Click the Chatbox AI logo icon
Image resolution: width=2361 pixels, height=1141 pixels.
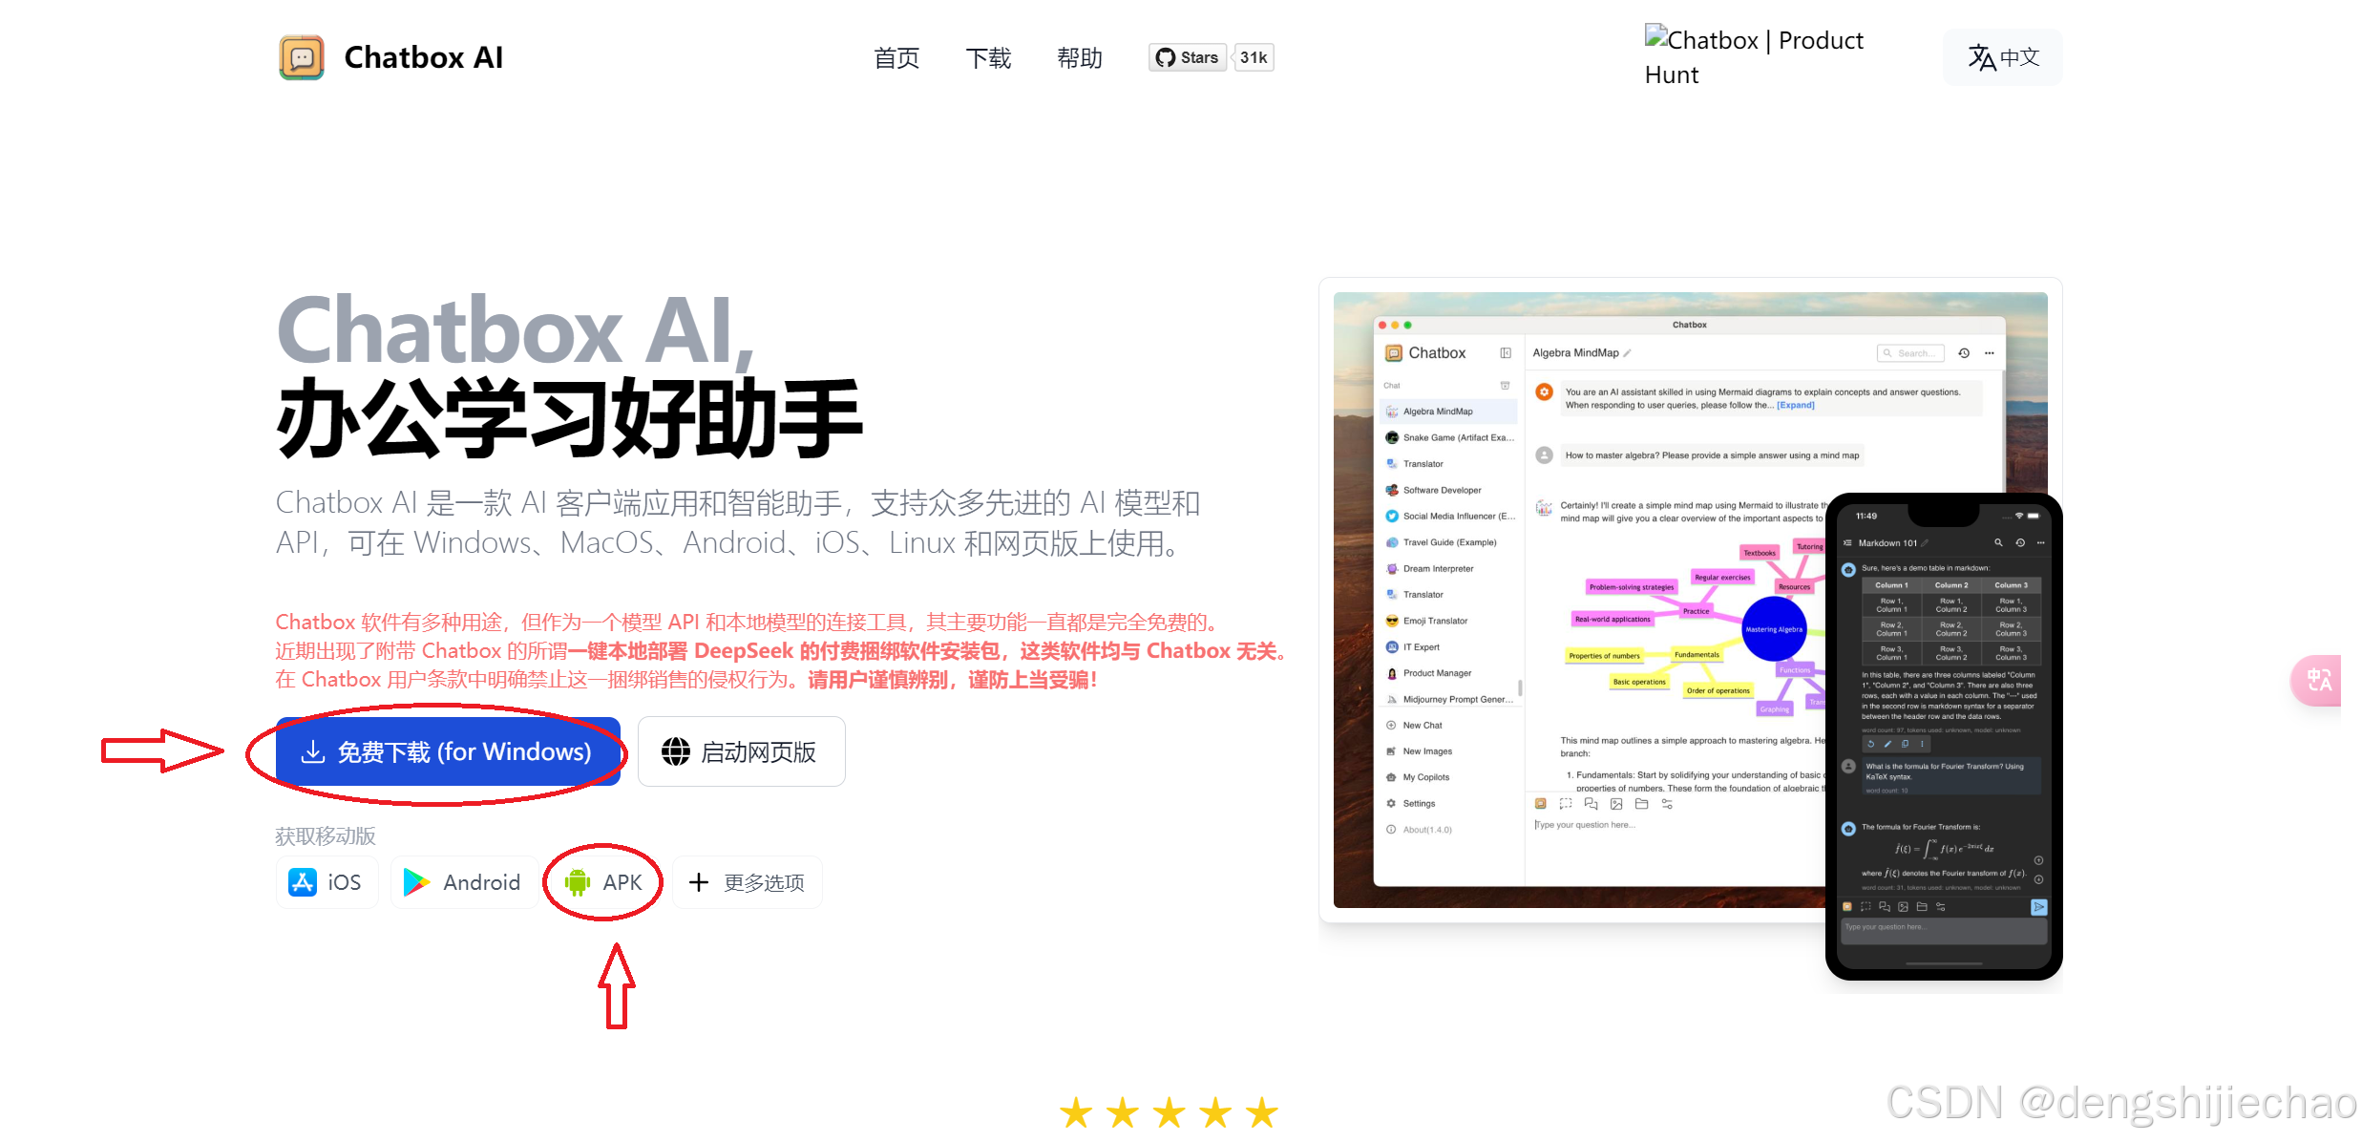[x=302, y=57]
